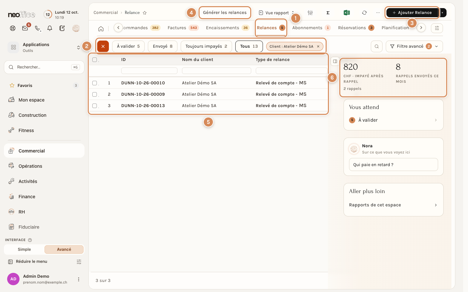
Task: Mark the Relance page as favorite with the star
Action: point(145,13)
